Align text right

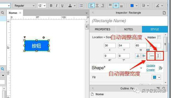point(103,6)
